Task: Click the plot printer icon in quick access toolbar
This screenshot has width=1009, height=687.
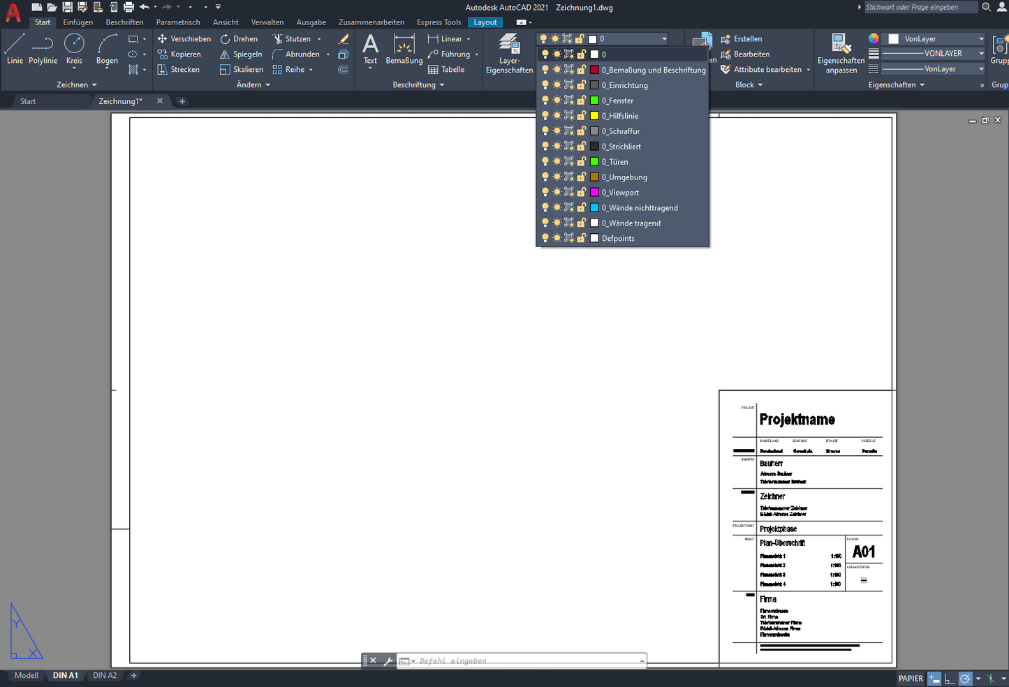Action: (128, 7)
